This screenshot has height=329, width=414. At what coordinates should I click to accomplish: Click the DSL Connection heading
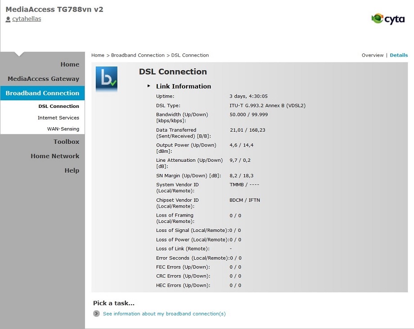coord(173,72)
